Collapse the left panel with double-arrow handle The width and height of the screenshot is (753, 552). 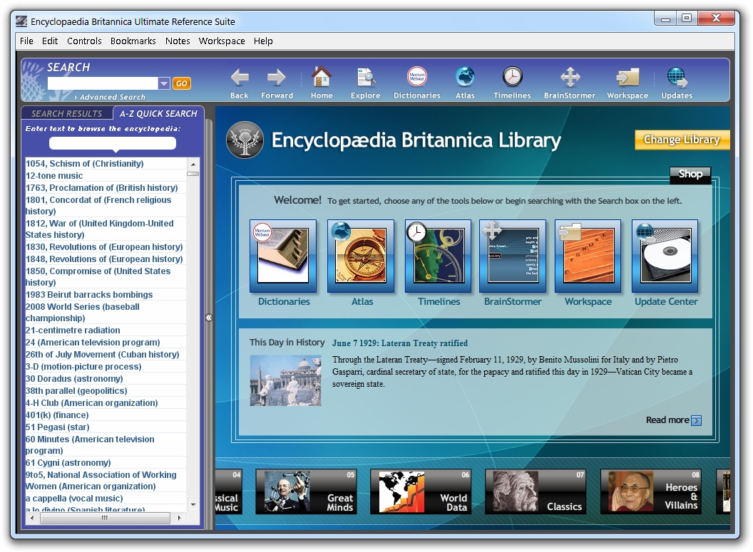pos(209,318)
